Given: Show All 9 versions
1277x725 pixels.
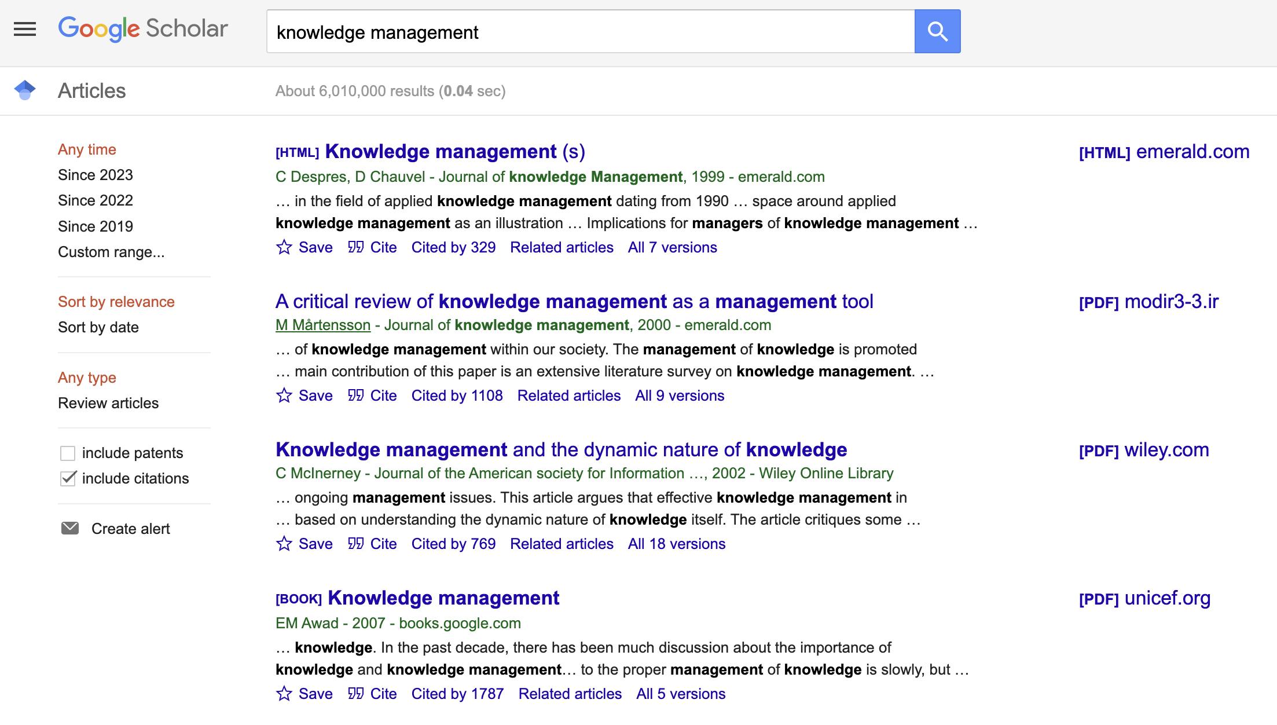Looking at the screenshot, I should click(680, 396).
